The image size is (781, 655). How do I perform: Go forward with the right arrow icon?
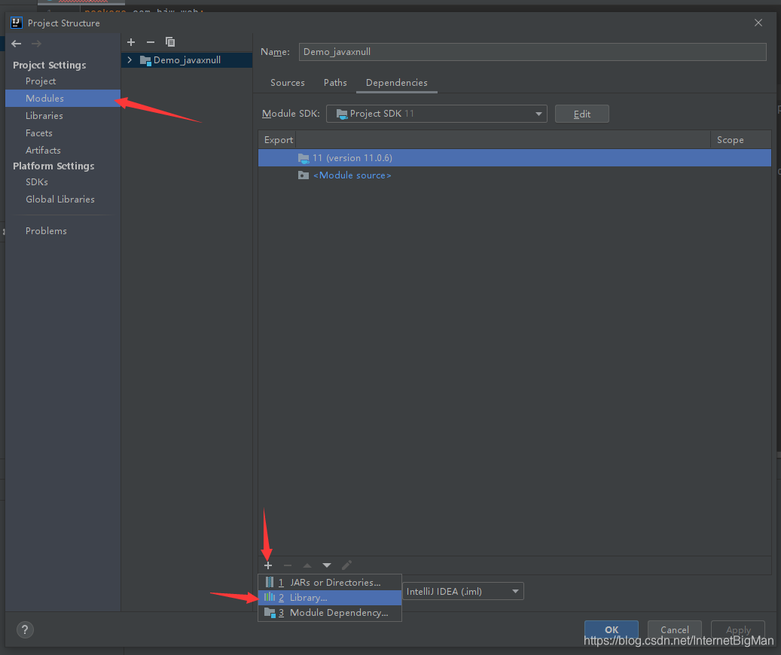[x=36, y=44]
